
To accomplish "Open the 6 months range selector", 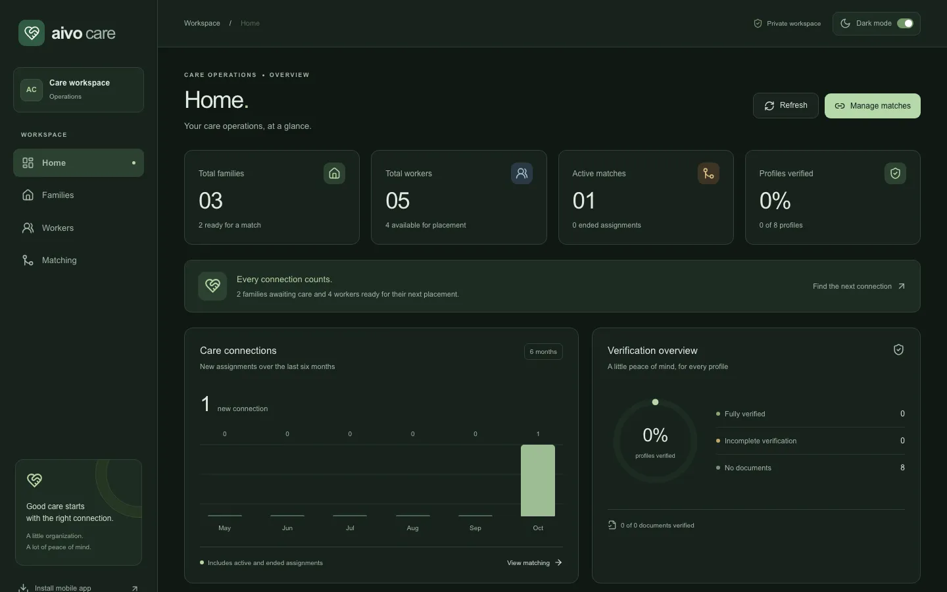I will [543, 352].
